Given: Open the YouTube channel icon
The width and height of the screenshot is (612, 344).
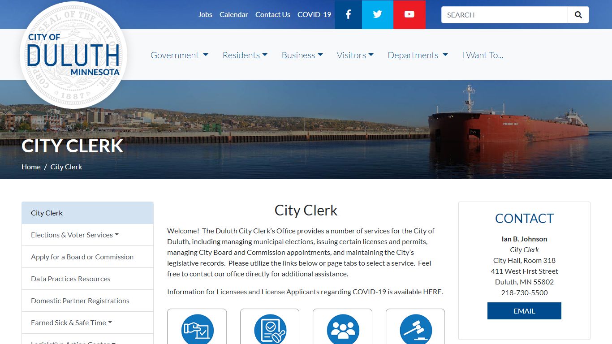Looking at the screenshot, I should click(409, 14).
